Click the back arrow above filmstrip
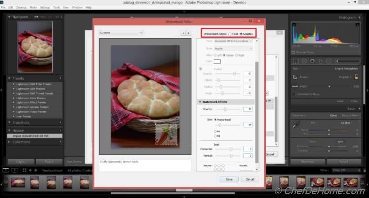Image resolution: width=369 pixels, height=198 pixels. (30, 170)
